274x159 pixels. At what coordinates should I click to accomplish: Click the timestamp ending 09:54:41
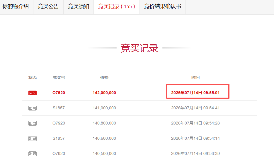tap(195, 108)
